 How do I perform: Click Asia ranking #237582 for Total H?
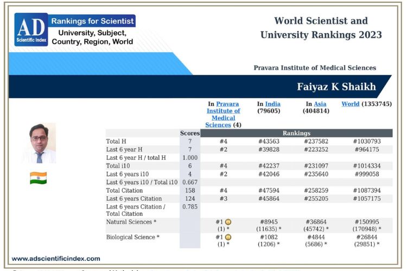coord(316,141)
